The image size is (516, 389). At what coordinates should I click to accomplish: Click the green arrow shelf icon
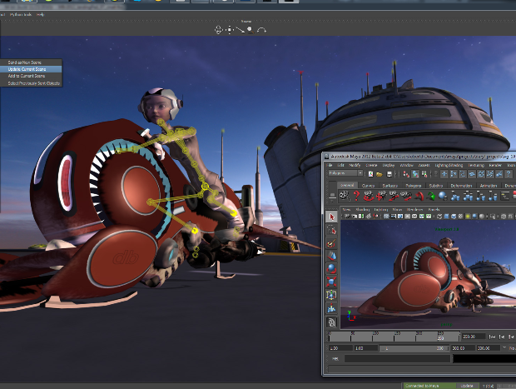point(432,196)
